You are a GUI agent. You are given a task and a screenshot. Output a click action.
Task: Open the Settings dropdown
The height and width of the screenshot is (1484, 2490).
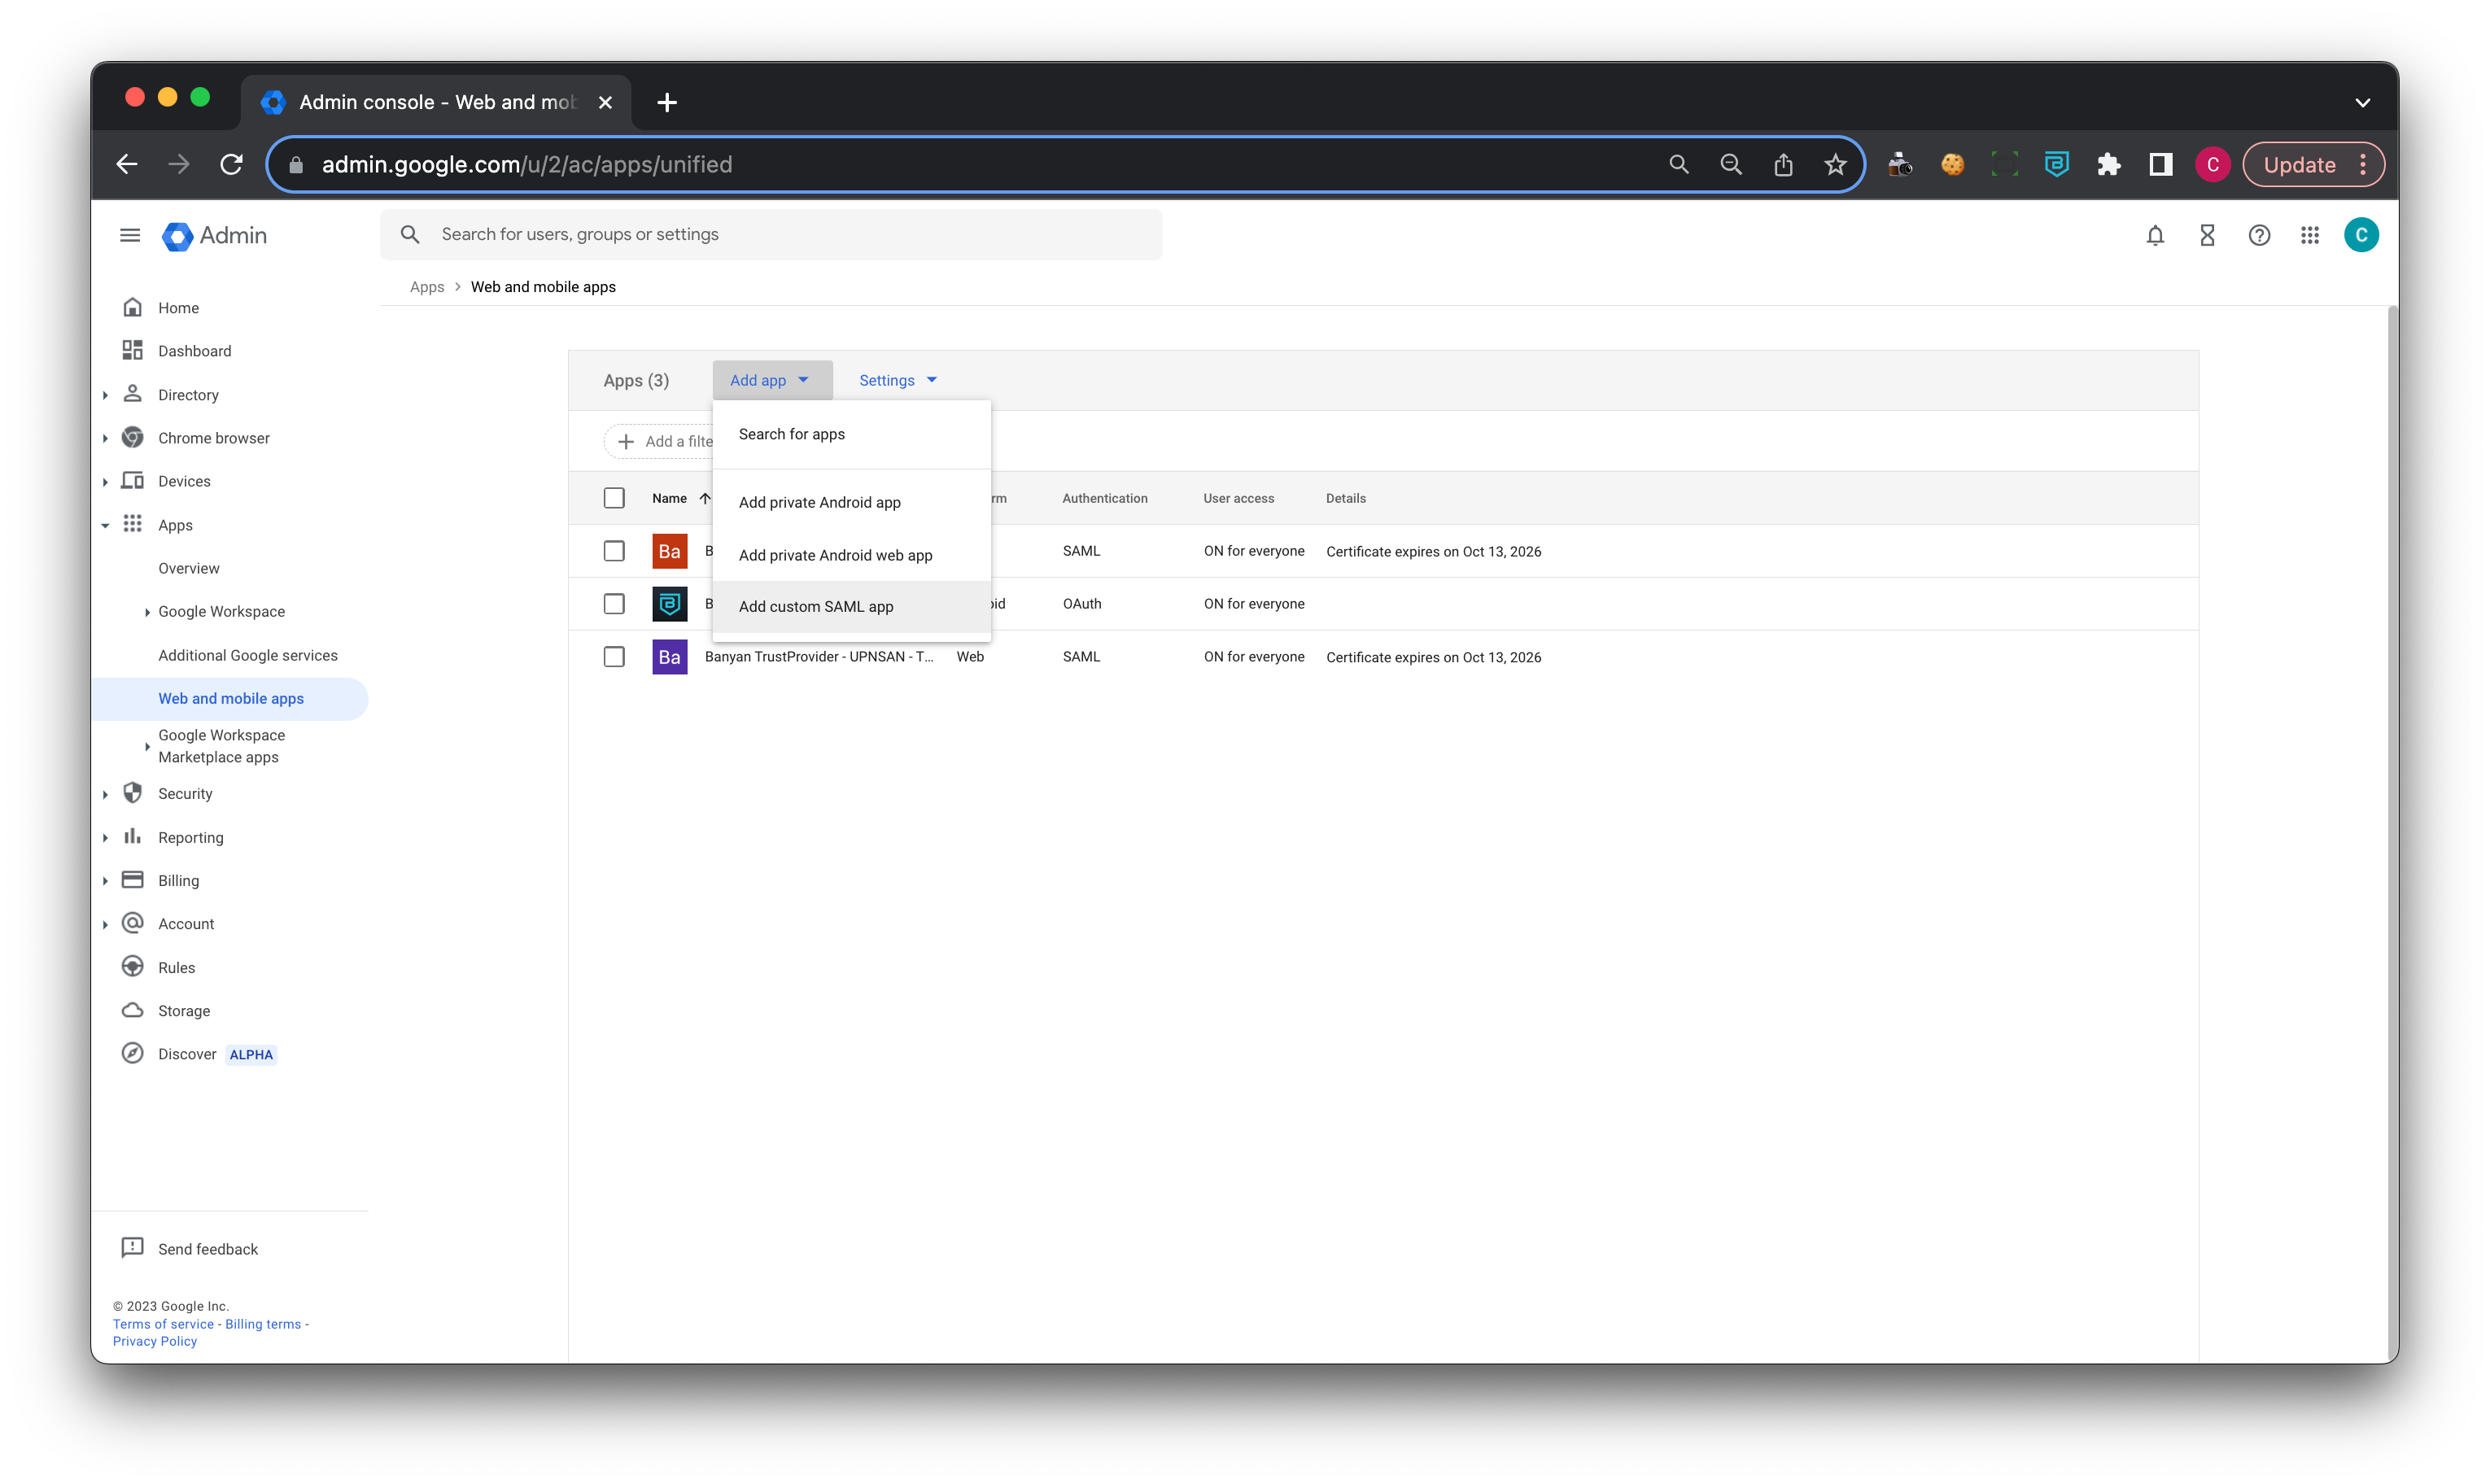[897, 380]
